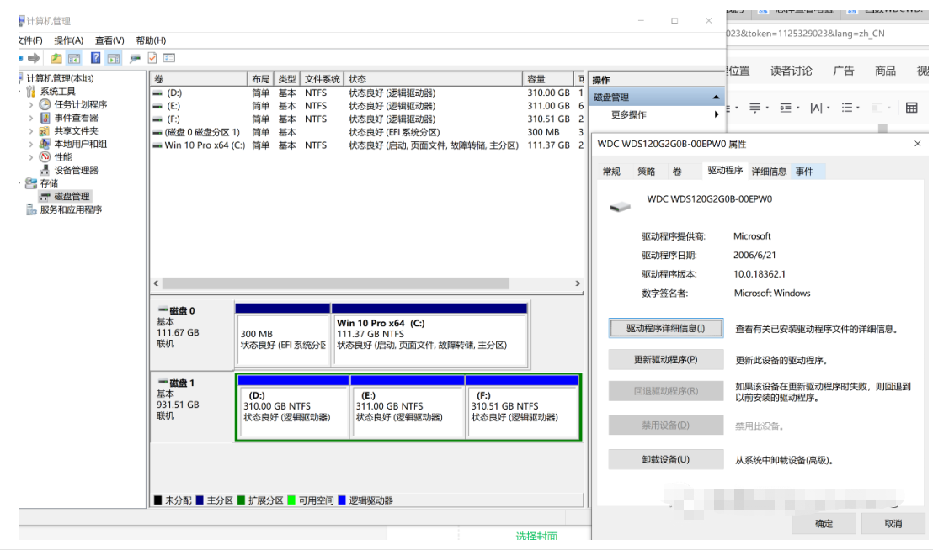Toggle the show/hide action pane icon

click(114, 58)
